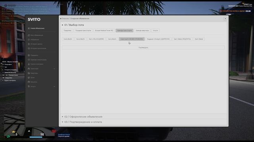
Task: Collapse the 01 / Выбор лота section
Action: (x=74, y=25)
